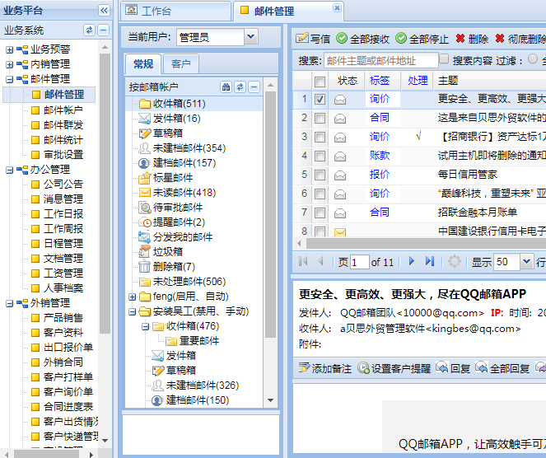
Task: Check the select-all checkbox in table header
Action: click(320, 81)
